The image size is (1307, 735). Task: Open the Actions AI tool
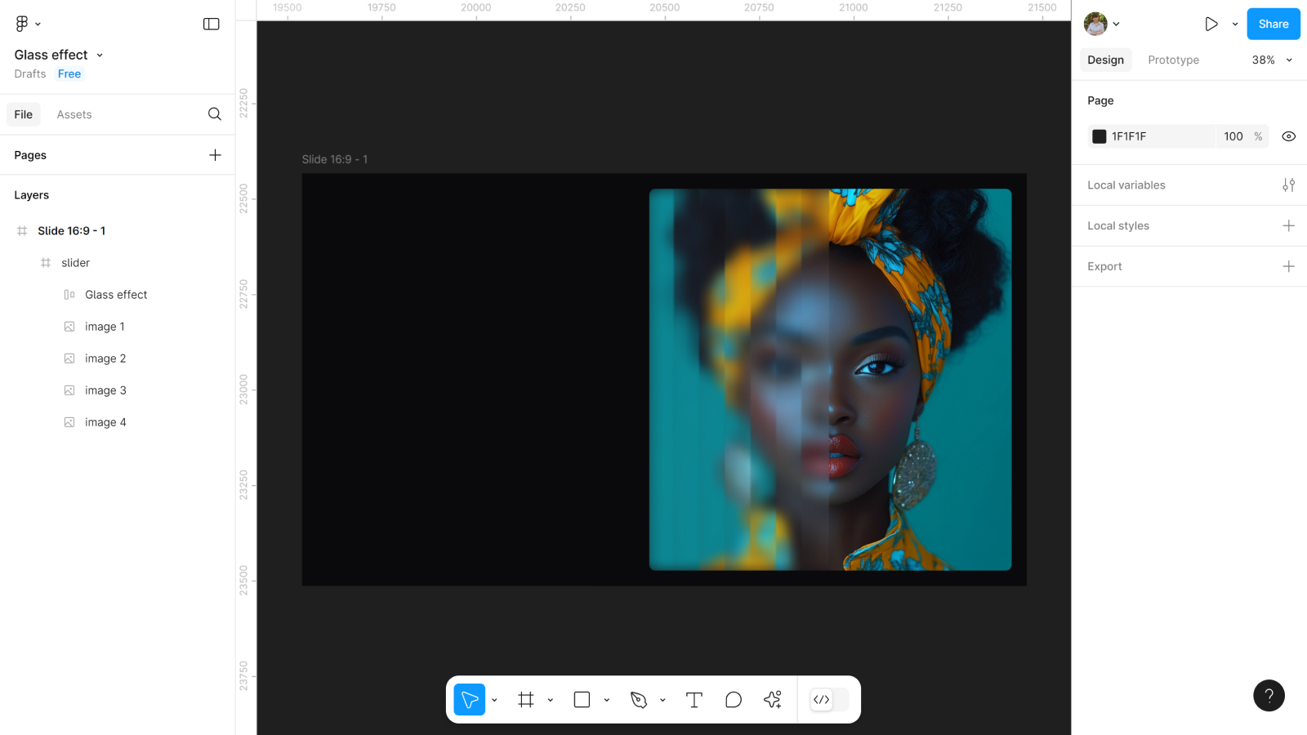[773, 700]
